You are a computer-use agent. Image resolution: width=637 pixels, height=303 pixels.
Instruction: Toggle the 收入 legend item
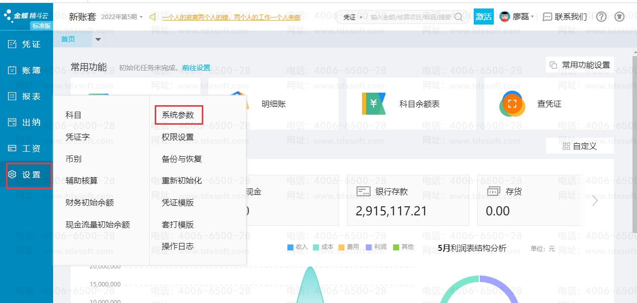pyautogui.click(x=297, y=247)
